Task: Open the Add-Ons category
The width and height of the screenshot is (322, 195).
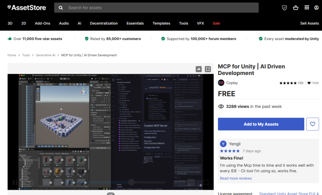Action: 43,23
